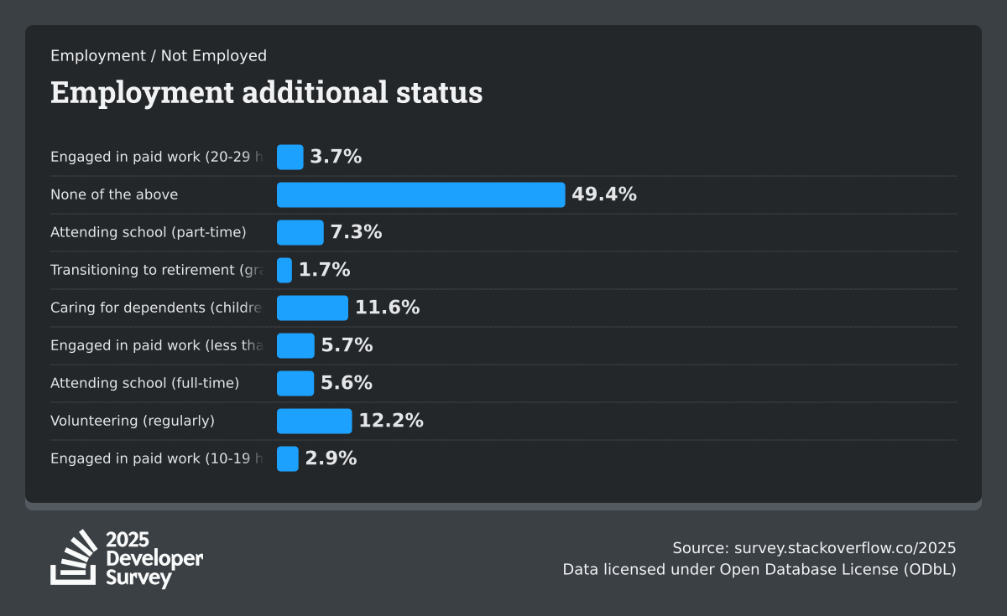Image resolution: width=1007 pixels, height=616 pixels.
Task: Click the Employment additional status heading
Action: [266, 92]
